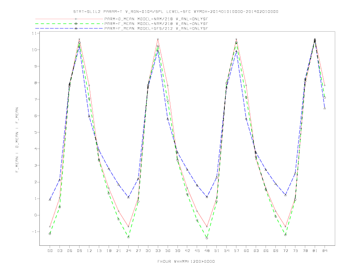Click the x-axis title FHOUR VHHMM:1200>0000
Viewport: 354px width, 273px height.
pyautogui.click(x=186, y=261)
